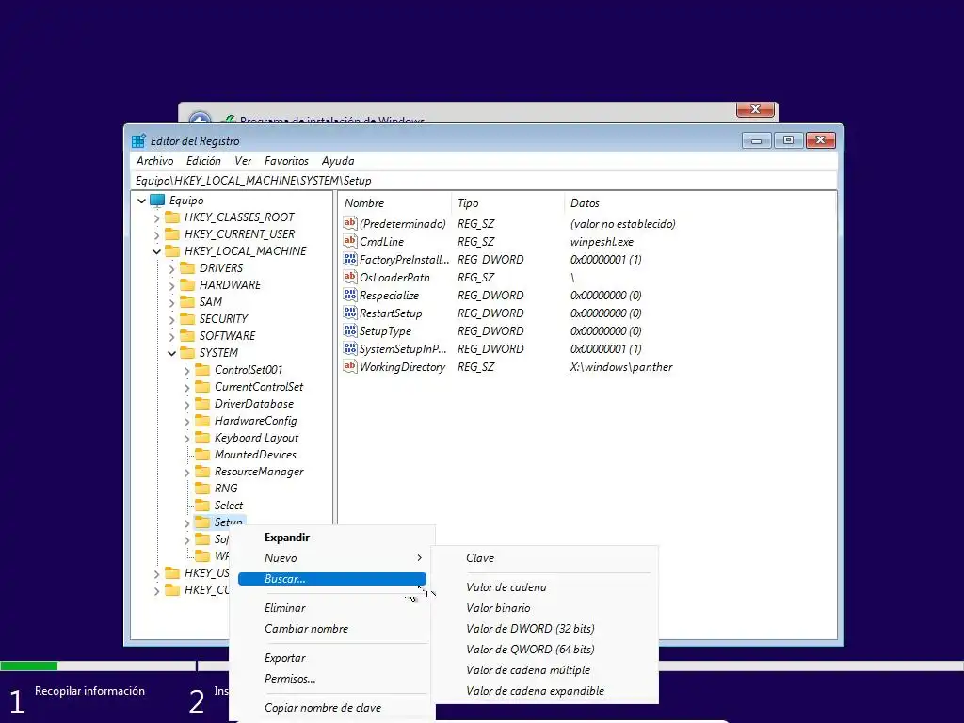Click the SECURITY folder icon
Image resolution: width=964 pixels, height=723 pixels.
pos(187,318)
